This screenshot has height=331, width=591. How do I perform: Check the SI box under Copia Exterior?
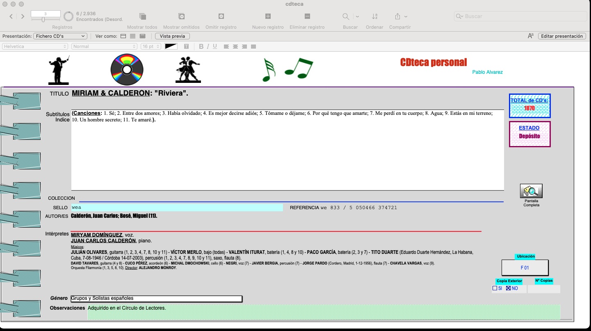pyautogui.click(x=495, y=288)
